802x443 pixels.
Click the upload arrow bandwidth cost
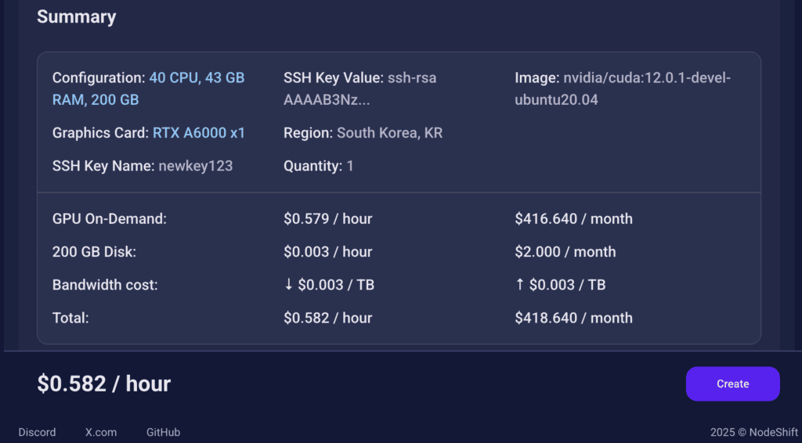[560, 285]
